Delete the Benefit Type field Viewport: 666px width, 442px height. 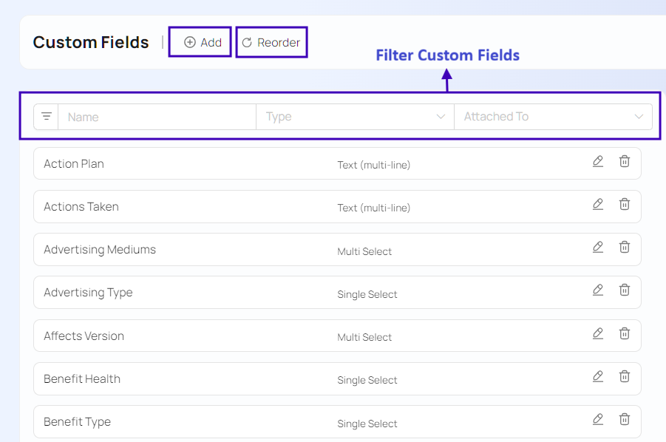point(625,419)
